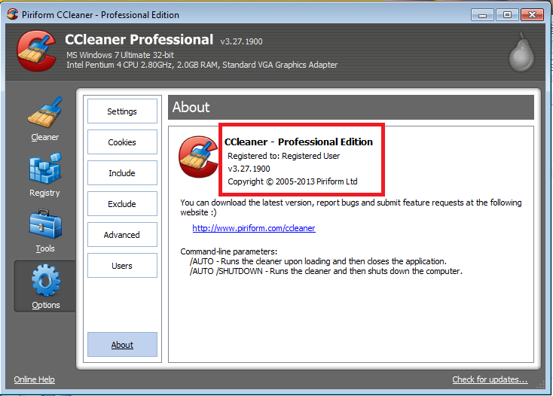Switch to the Exclude tab
553x396 pixels.
tap(122, 203)
